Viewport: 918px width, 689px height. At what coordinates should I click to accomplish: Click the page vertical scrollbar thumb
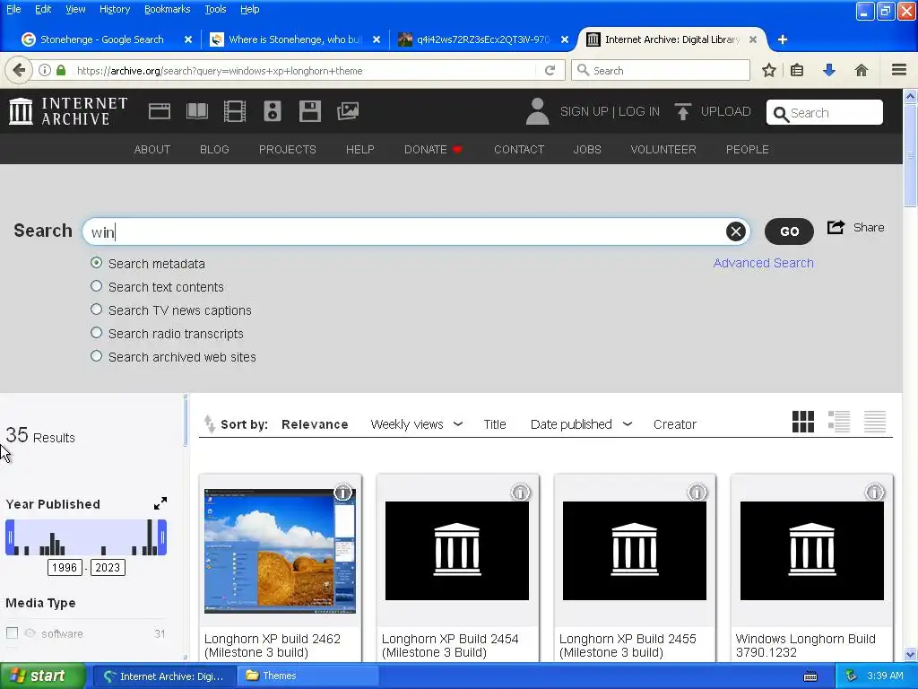tap(911, 155)
